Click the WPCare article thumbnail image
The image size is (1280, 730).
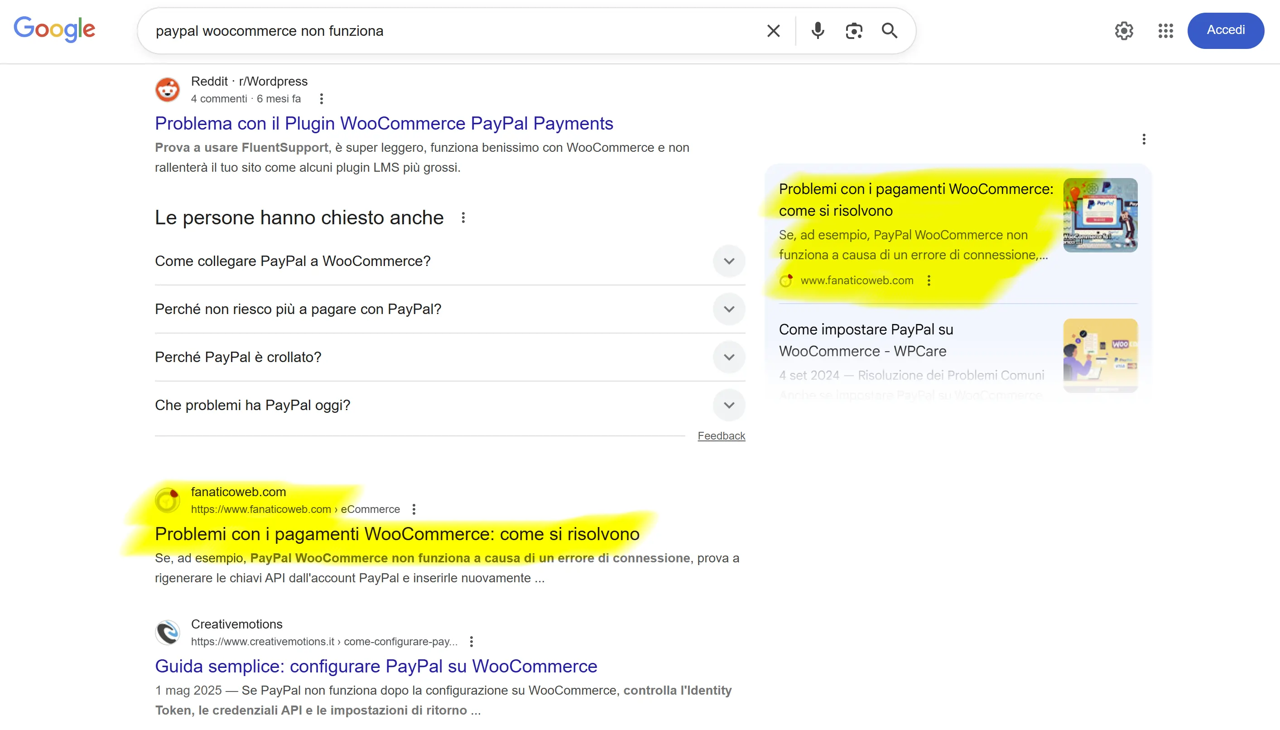(1101, 355)
